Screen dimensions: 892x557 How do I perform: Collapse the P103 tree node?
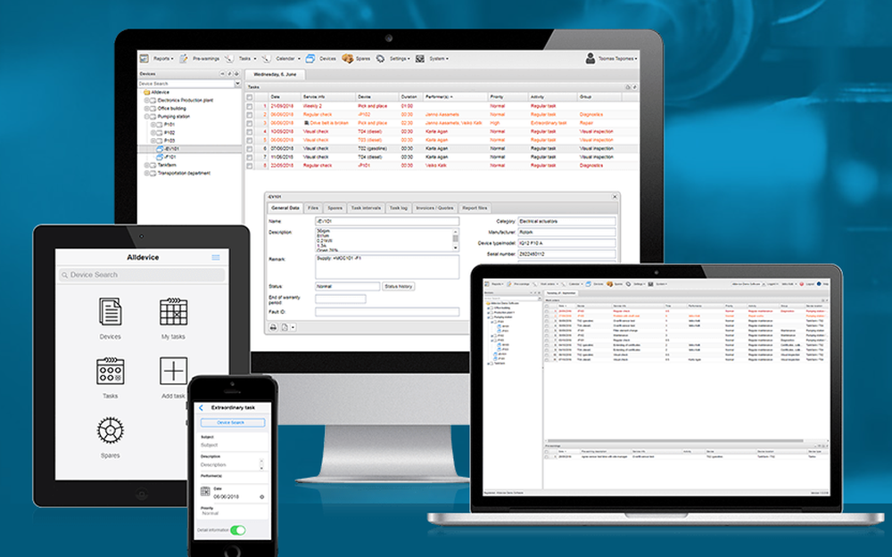[x=153, y=141]
